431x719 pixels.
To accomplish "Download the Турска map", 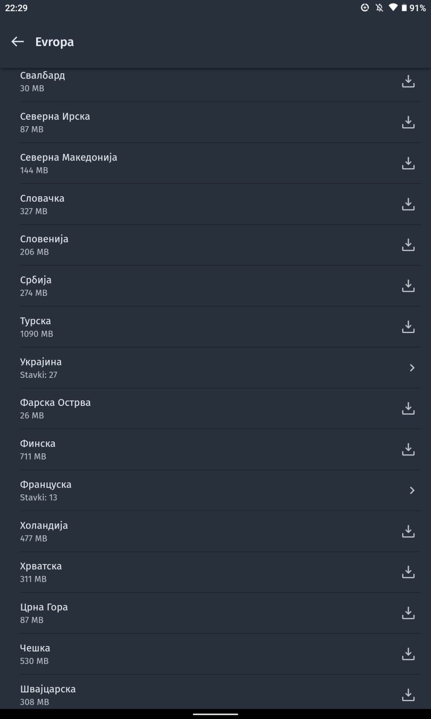I will (x=408, y=327).
